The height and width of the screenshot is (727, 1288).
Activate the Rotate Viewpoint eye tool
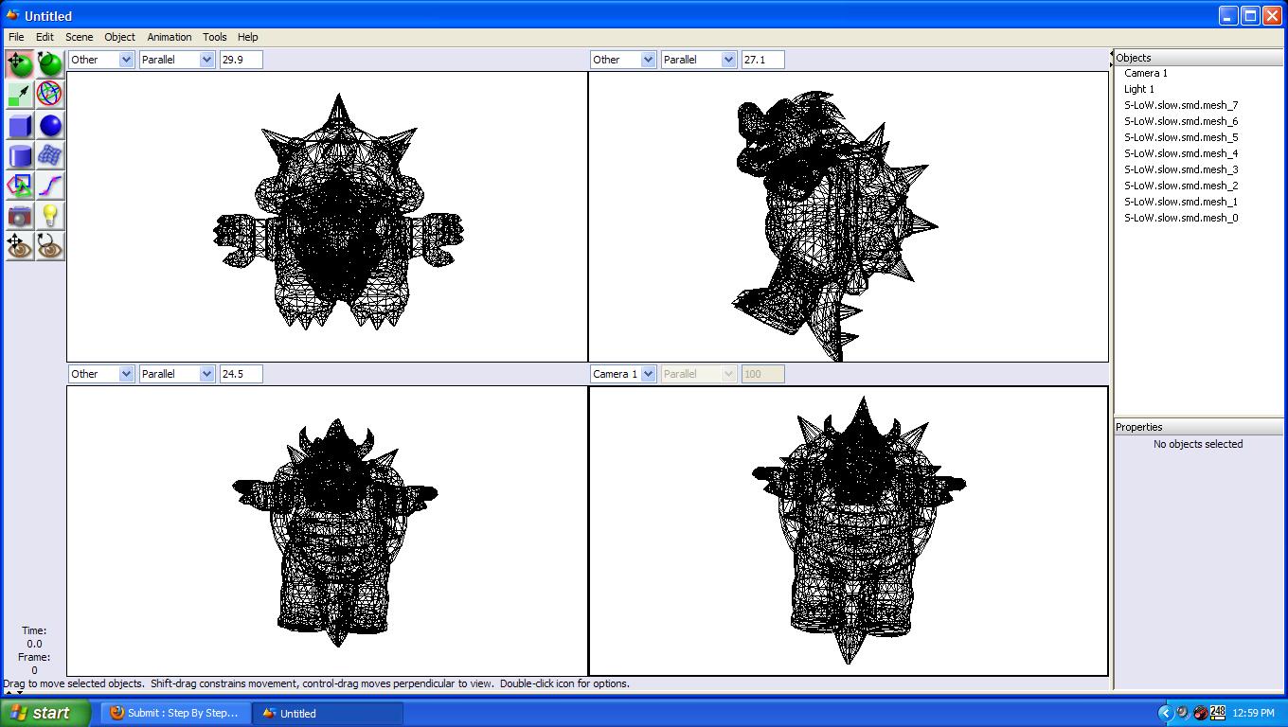pos(50,246)
